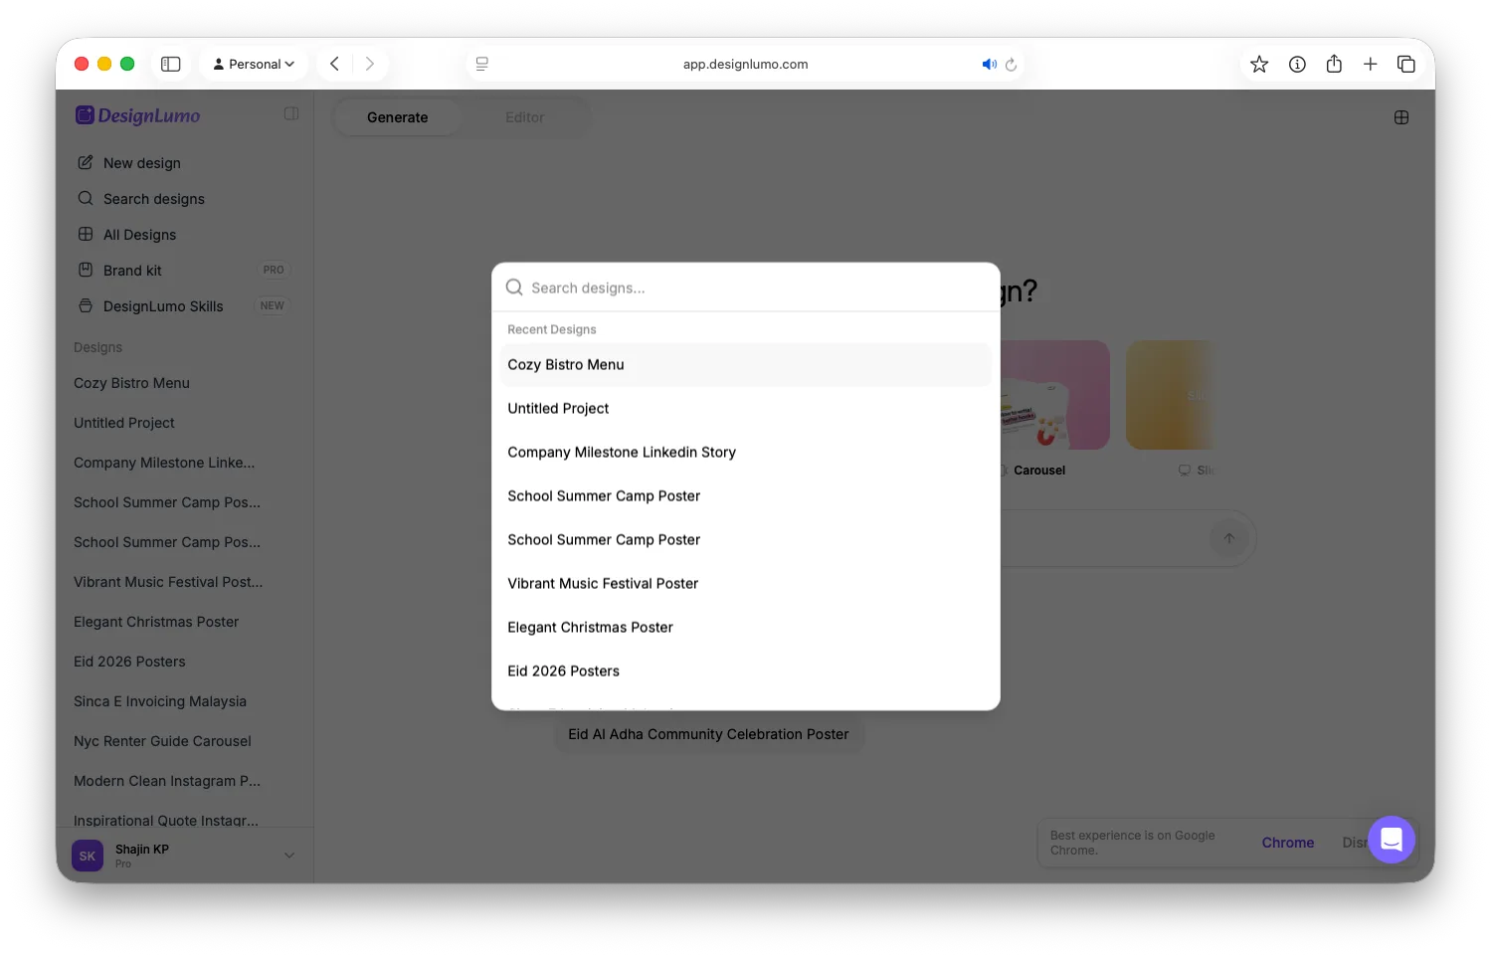Switch to the Editor tab
Viewport: 1491px width, 957px height.
click(x=524, y=117)
